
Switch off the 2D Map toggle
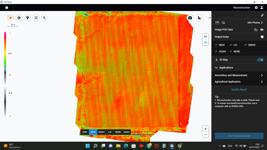260,60
